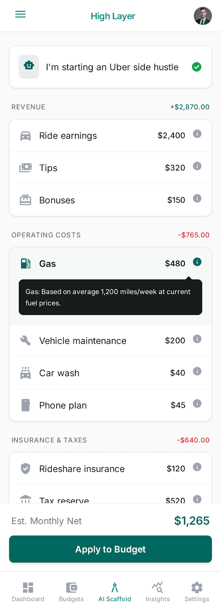Open the hamburger navigation menu

20,14
